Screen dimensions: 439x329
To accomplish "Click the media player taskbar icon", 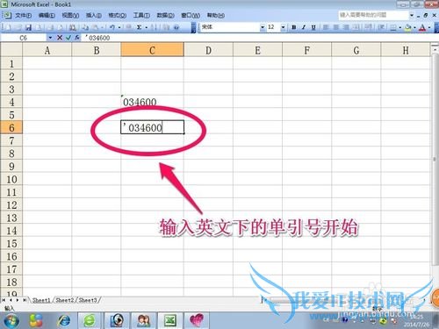I will coord(117,320).
